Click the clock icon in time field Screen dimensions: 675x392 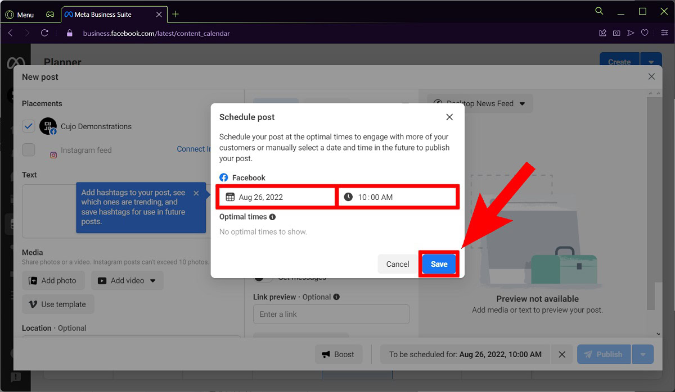point(348,197)
